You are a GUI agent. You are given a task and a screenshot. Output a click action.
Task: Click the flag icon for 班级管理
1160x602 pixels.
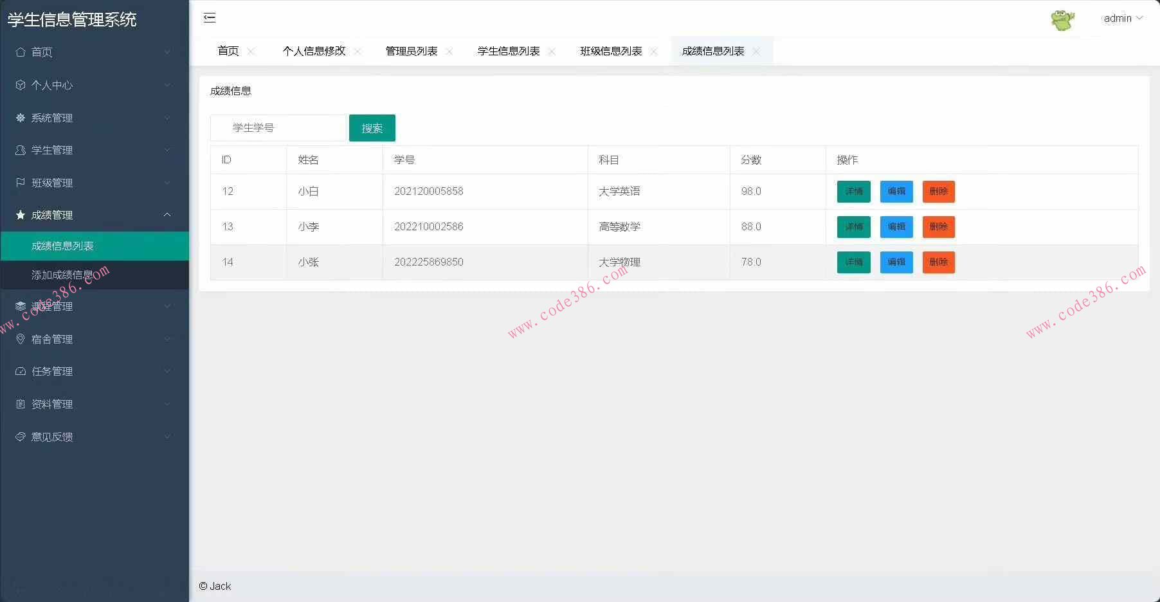point(20,183)
